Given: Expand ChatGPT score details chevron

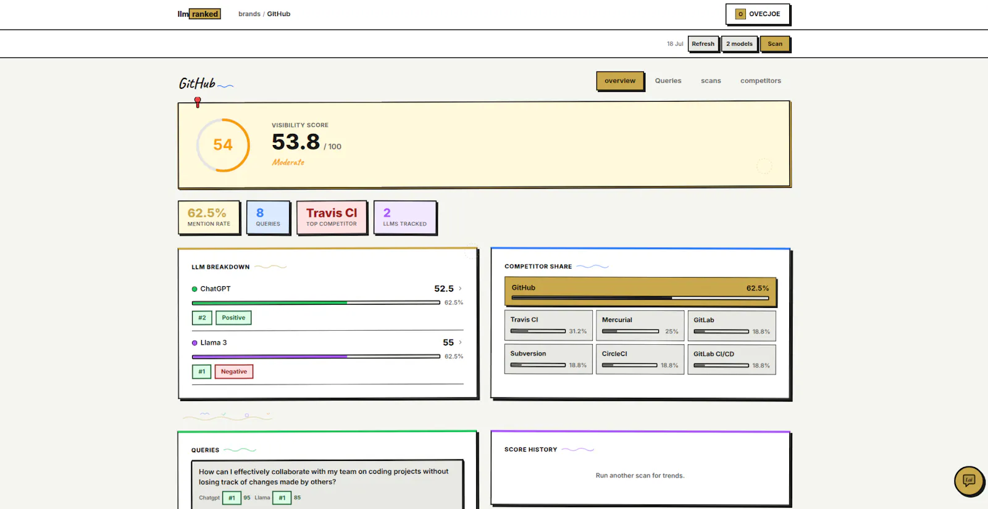Looking at the screenshot, I should click(x=460, y=288).
